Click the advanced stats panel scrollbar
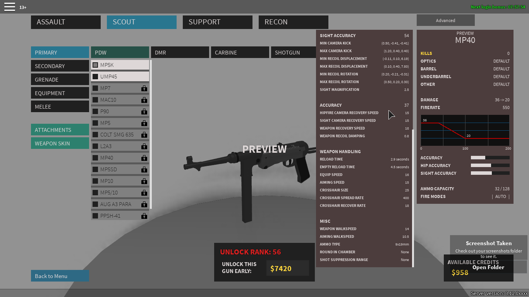Screen dimensions: 529x297 [413, 198]
